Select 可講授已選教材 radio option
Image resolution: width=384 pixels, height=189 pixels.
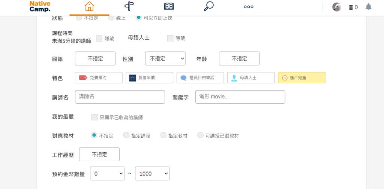coord(201,135)
